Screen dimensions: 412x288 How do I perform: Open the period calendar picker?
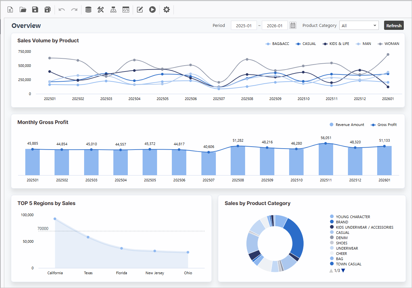pyautogui.click(x=293, y=26)
